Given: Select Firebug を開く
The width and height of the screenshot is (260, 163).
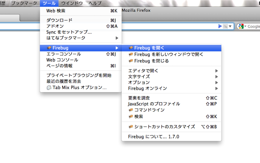Looking at the screenshot, I should tap(172, 48).
